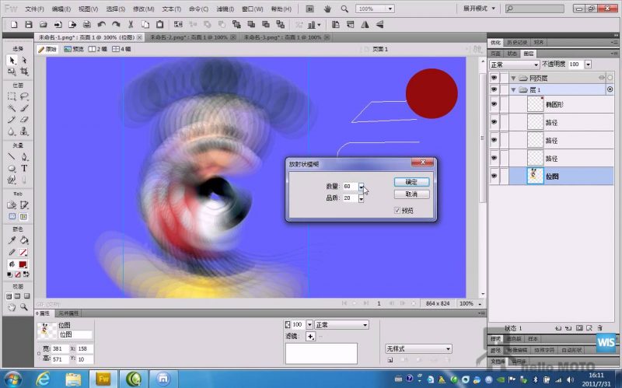Screen dimensions: 622x388
Task: Select the Eraser tool
Action: (x=24, y=120)
